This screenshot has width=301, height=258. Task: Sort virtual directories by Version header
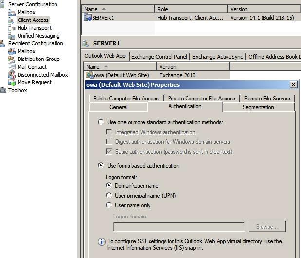tap(193, 67)
